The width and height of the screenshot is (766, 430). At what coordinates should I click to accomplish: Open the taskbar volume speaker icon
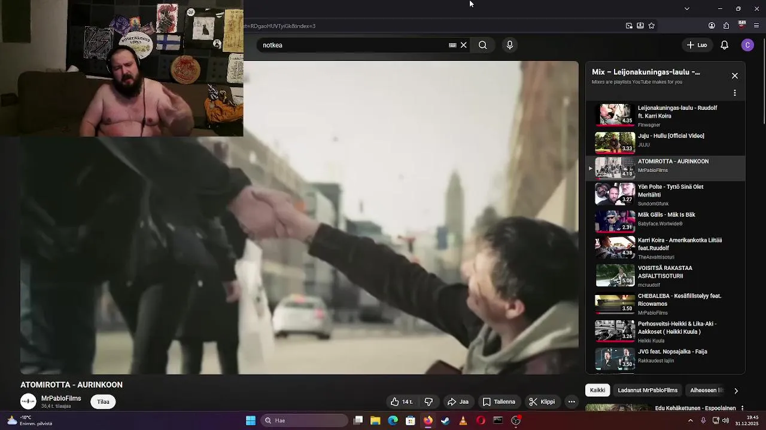pos(725,420)
